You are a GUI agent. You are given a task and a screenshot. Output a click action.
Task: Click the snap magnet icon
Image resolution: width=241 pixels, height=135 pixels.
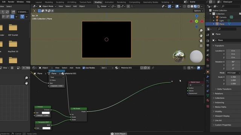tap(119, 6)
